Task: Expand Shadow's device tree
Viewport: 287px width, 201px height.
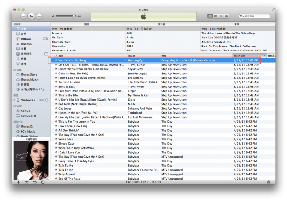Action: point(14,100)
